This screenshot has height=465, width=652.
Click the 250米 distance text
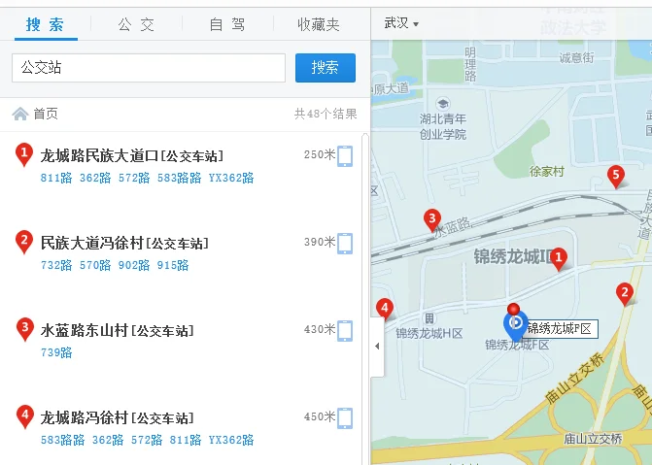click(320, 154)
